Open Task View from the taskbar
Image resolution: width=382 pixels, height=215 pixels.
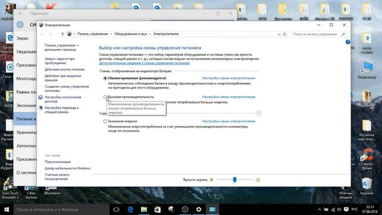pos(116,210)
